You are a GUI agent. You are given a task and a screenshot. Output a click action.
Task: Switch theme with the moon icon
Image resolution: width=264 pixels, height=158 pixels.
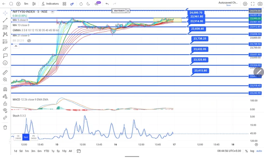88,4
